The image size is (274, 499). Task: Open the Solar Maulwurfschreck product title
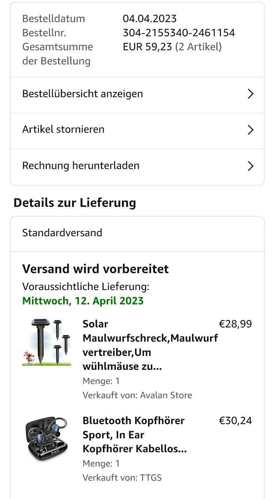point(150,345)
